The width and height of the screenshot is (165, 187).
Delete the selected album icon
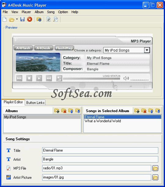pos(64,111)
